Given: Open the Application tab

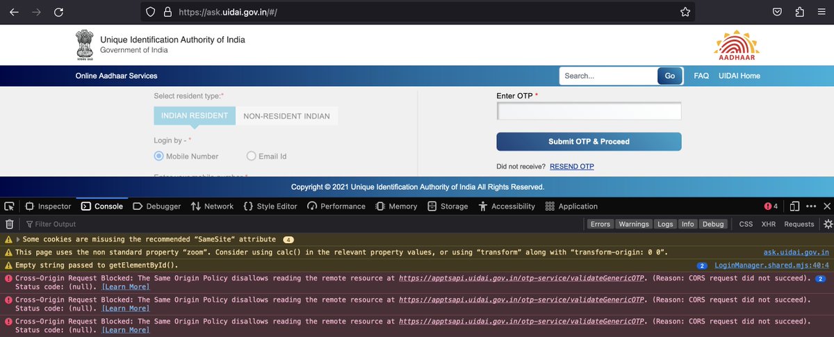Looking at the screenshot, I should [571, 206].
